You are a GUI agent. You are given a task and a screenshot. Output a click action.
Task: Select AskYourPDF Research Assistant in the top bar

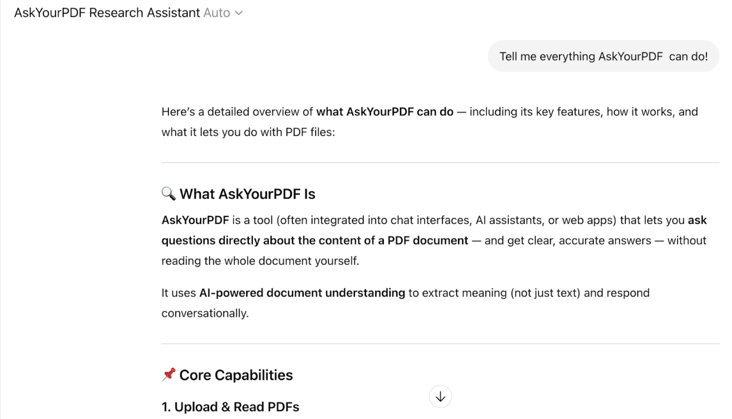[x=107, y=13]
